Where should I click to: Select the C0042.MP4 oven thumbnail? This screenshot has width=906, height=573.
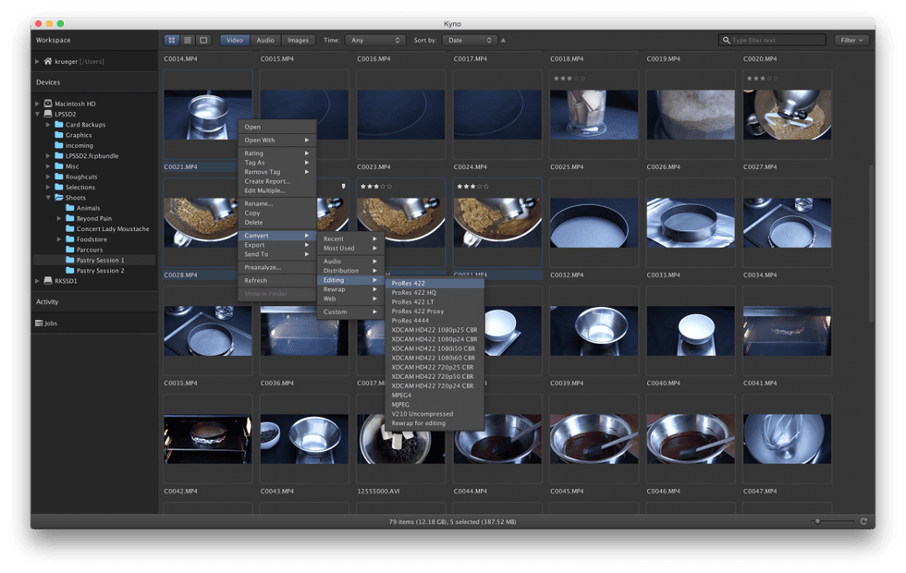point(207,438)
